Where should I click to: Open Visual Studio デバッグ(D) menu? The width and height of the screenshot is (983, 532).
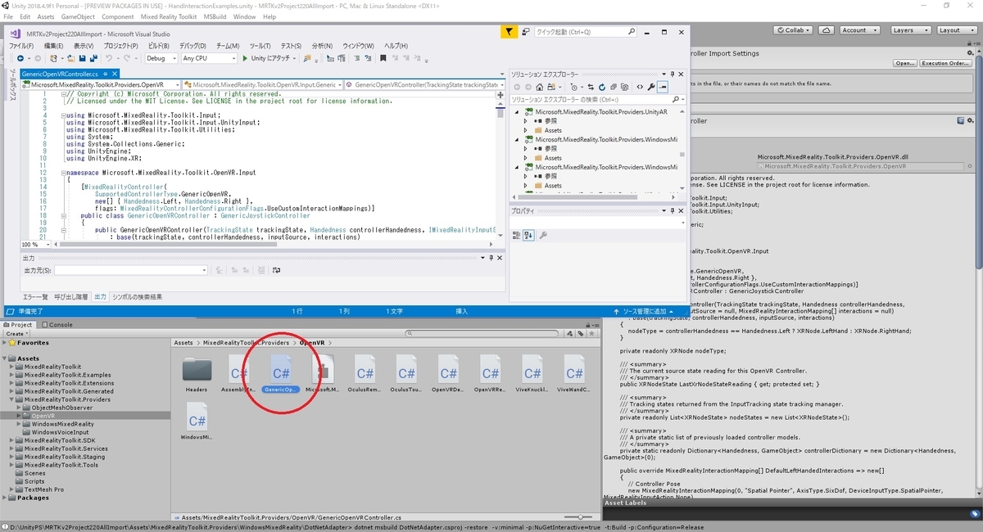click(x=193, y=46)
